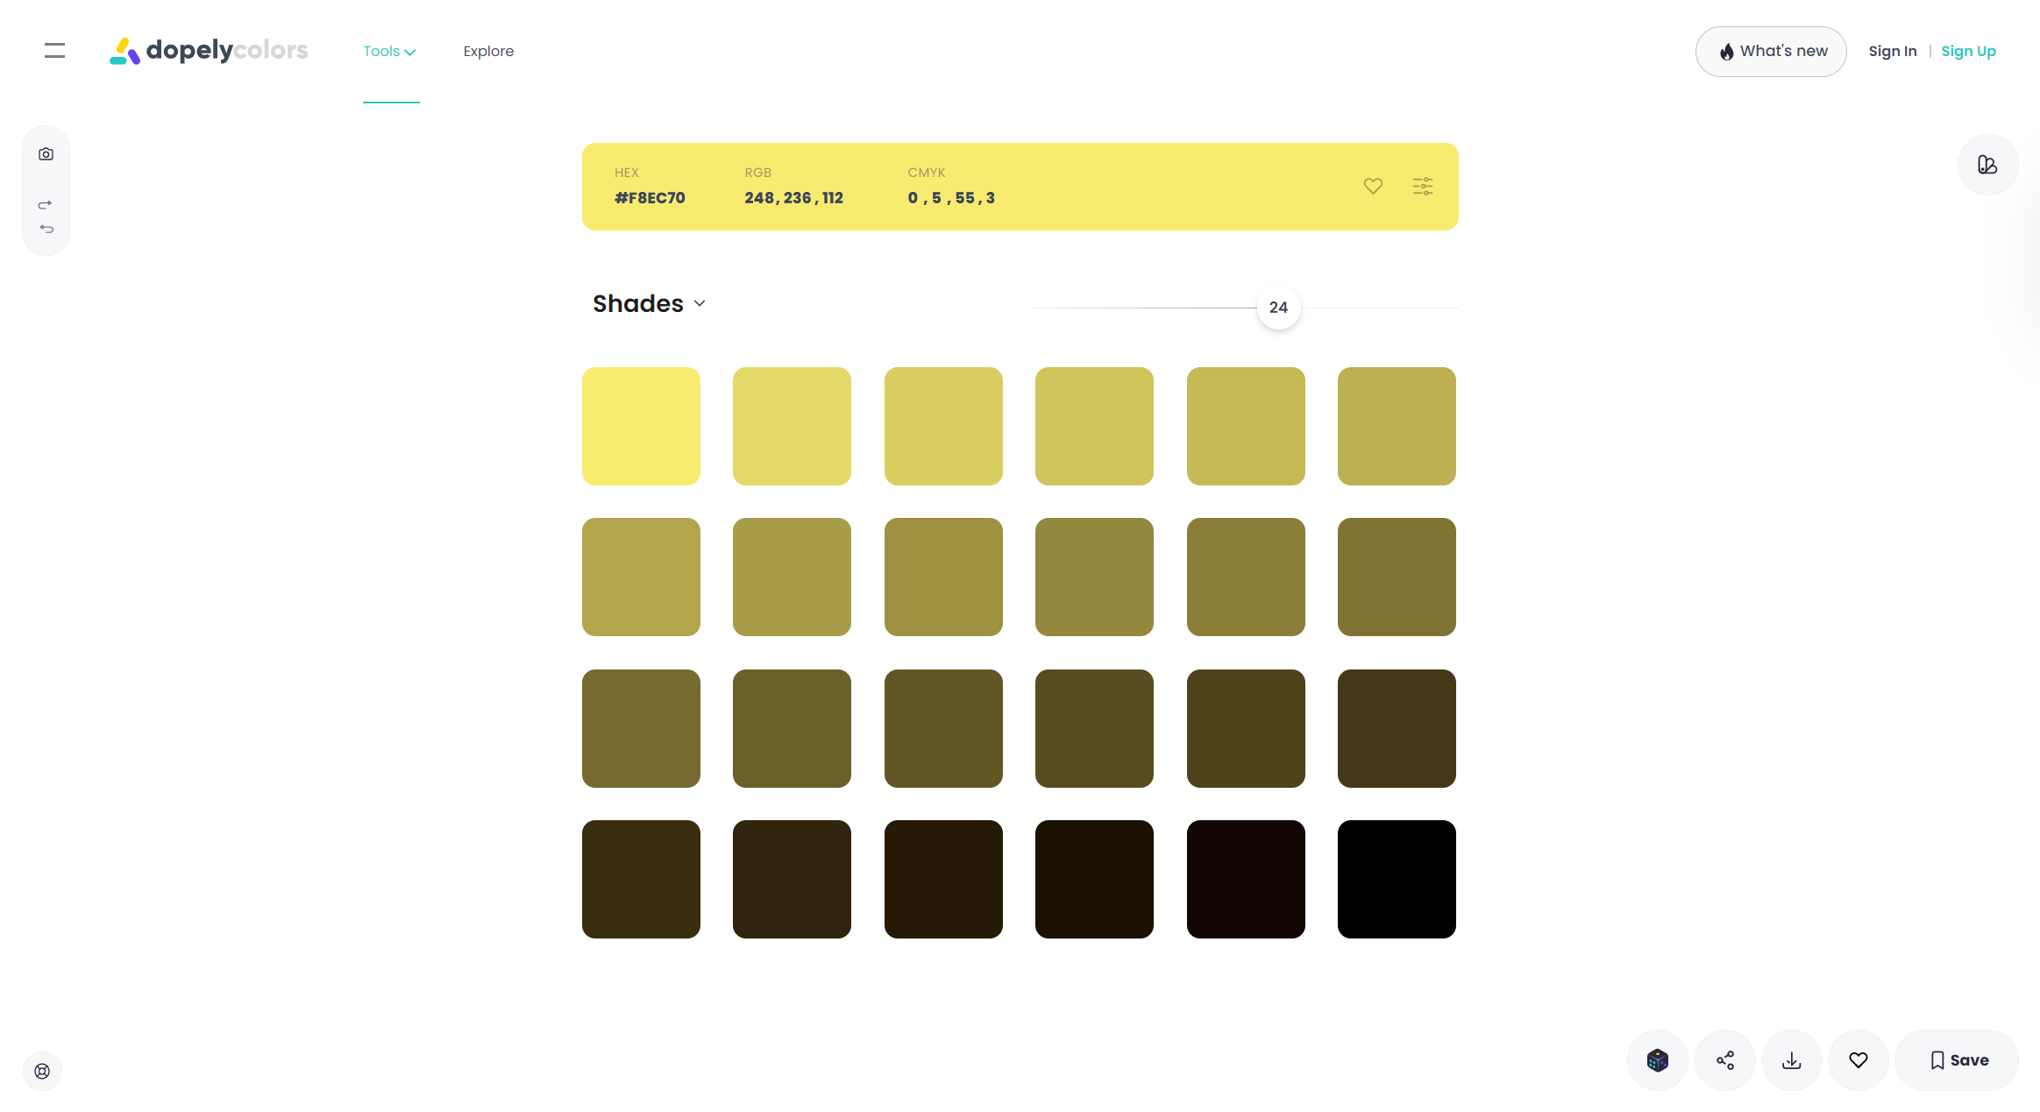
Task: Click the redo arrow icon
Action: coord(46,204)
